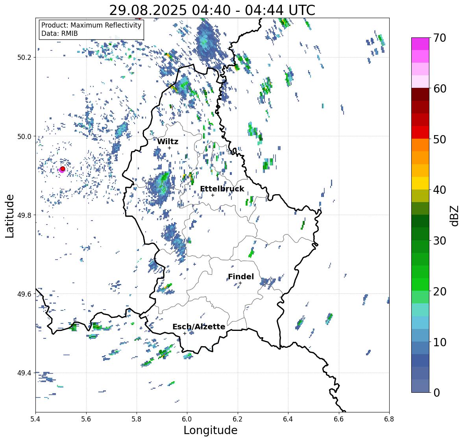Click the Product: Maximum Reflectivity text

pyautogui.click(x=91, y=25)
